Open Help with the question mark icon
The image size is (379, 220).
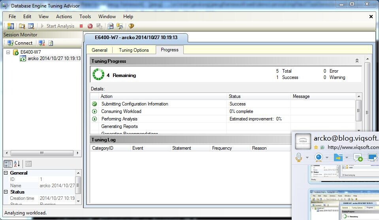131,26
